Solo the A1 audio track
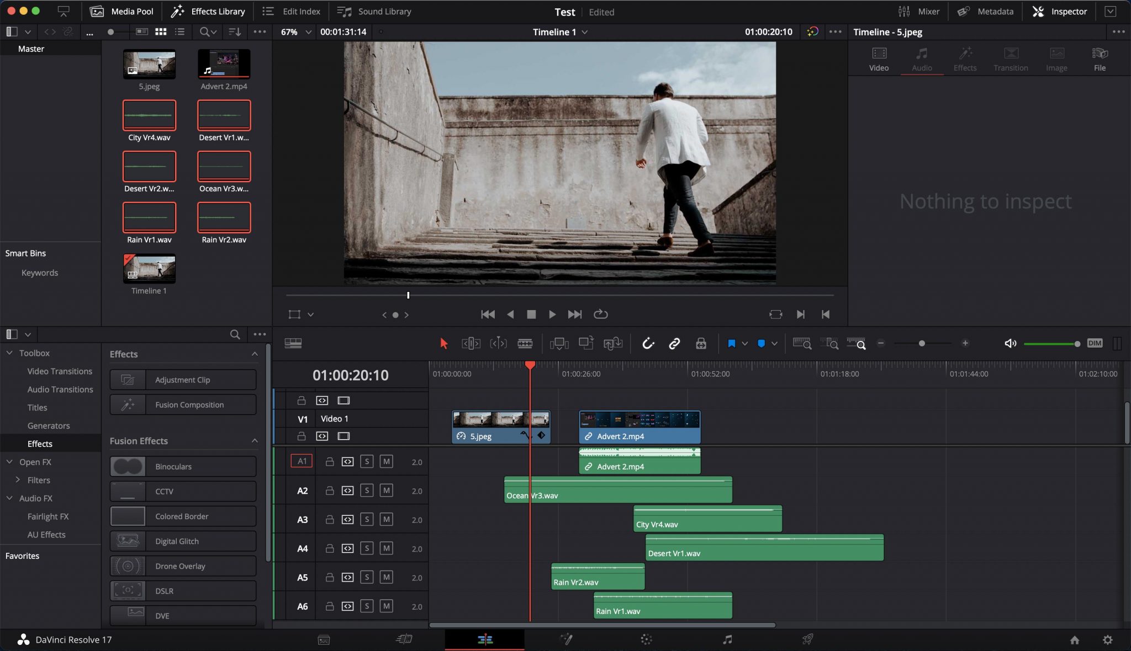The height and width of the screenshot is (651, 1131). pyautogui.click(x=366, y=461)
